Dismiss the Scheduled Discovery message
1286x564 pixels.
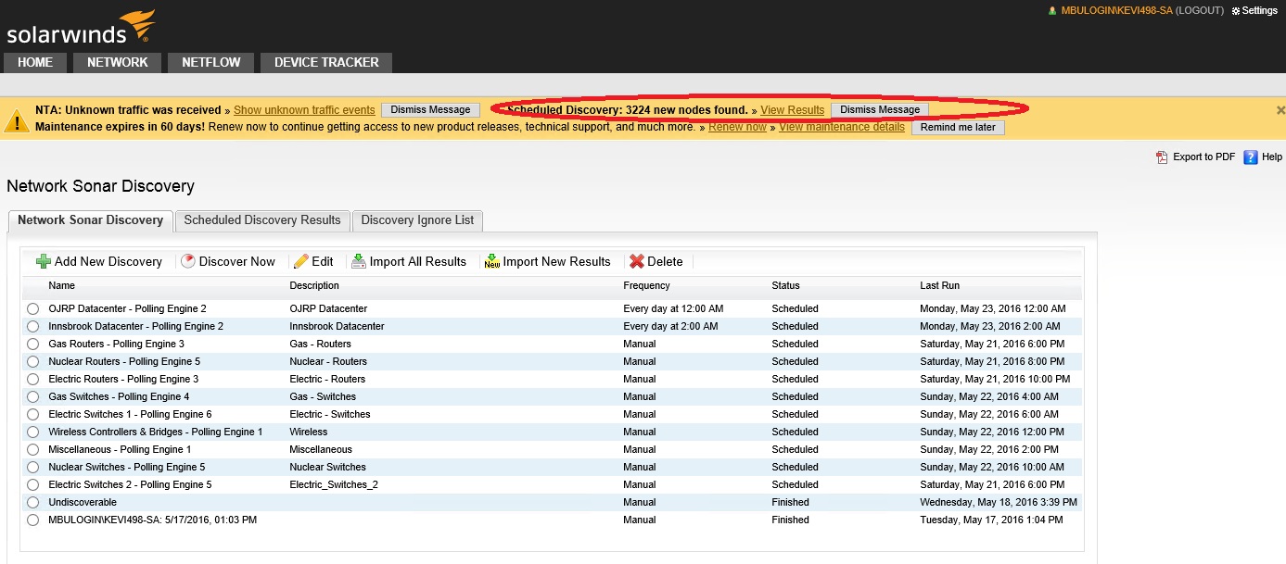[x=880, y=110]
